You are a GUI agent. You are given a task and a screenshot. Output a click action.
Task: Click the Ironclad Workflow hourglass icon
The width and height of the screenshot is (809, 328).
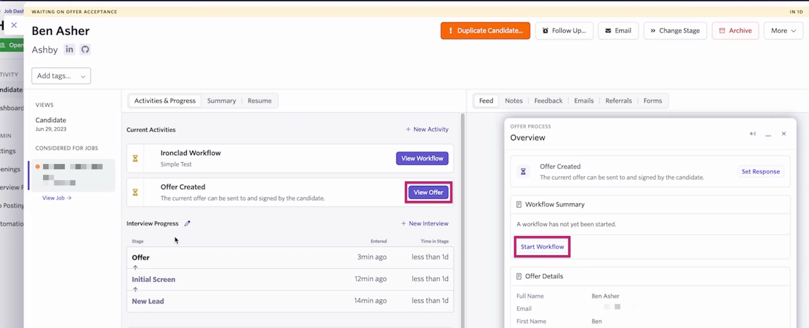pyautogui.click(x=135, y=158)
